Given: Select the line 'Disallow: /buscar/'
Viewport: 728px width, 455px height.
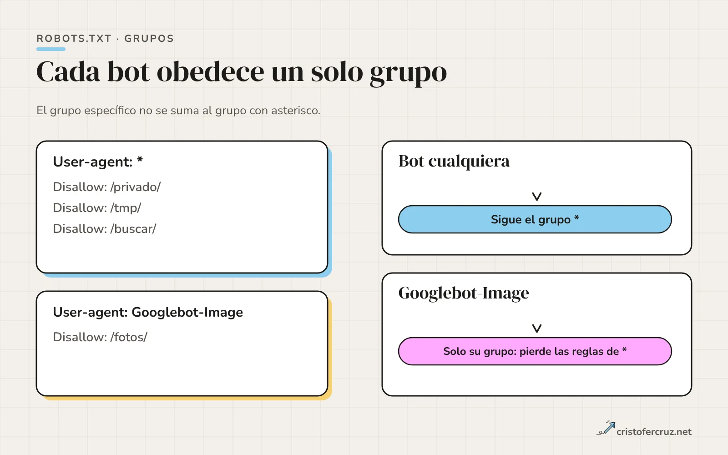Looking at the screenshot, I should click(x=105, y=229).
